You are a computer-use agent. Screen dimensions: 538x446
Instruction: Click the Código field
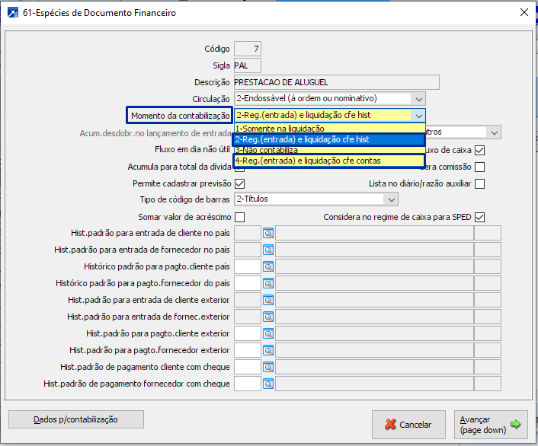[248, 49]
